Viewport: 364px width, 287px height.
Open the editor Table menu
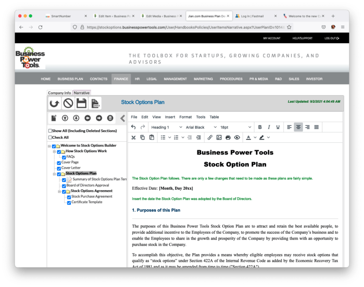tap(214, 117)
